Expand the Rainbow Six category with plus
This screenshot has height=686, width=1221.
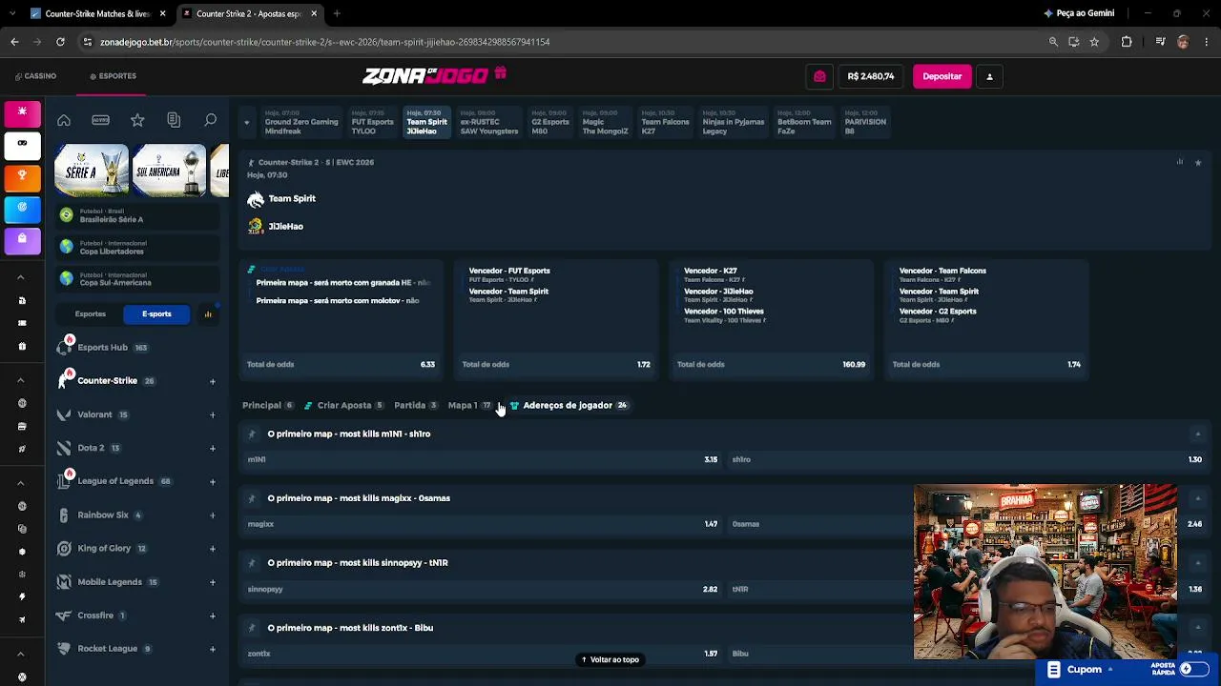[213, 515]
